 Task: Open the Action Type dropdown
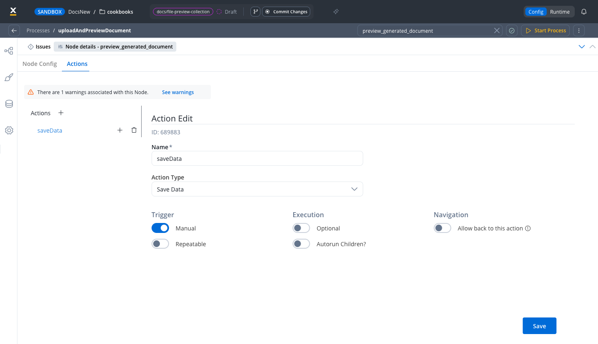257,189
